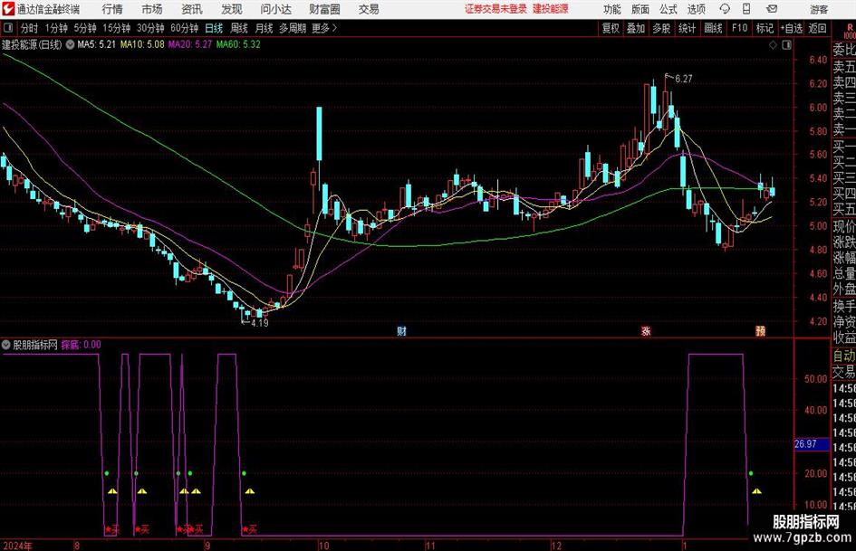The height and width of the screenshot is (551, 856).
Task: Open the 财富圈 menu
Action: pos(324,9)
